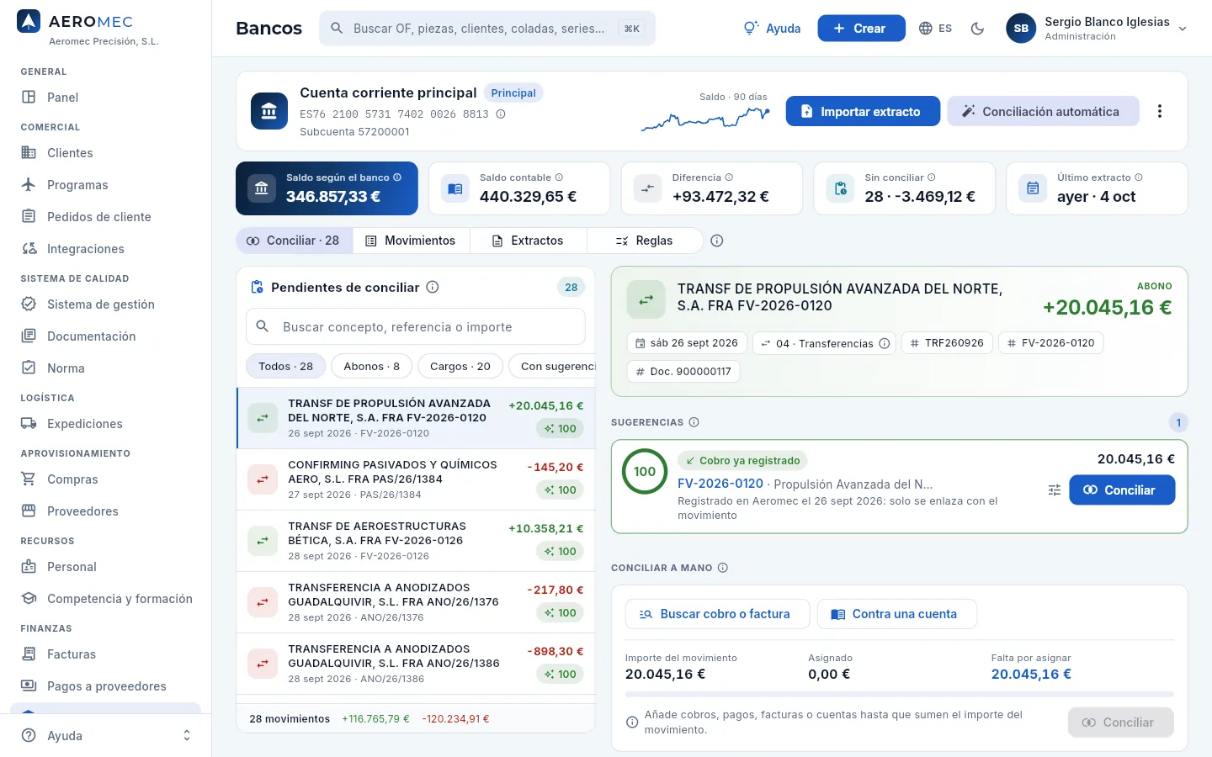
Task: Run Conciliación automática
Action: [1043, 111]
